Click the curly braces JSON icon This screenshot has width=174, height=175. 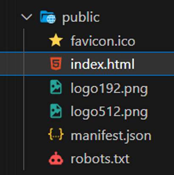[56, 134]
